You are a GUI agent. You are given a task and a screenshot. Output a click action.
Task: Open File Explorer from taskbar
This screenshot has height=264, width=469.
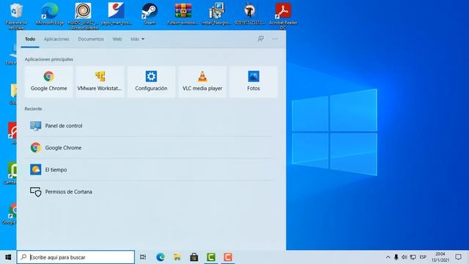(177, 257)
